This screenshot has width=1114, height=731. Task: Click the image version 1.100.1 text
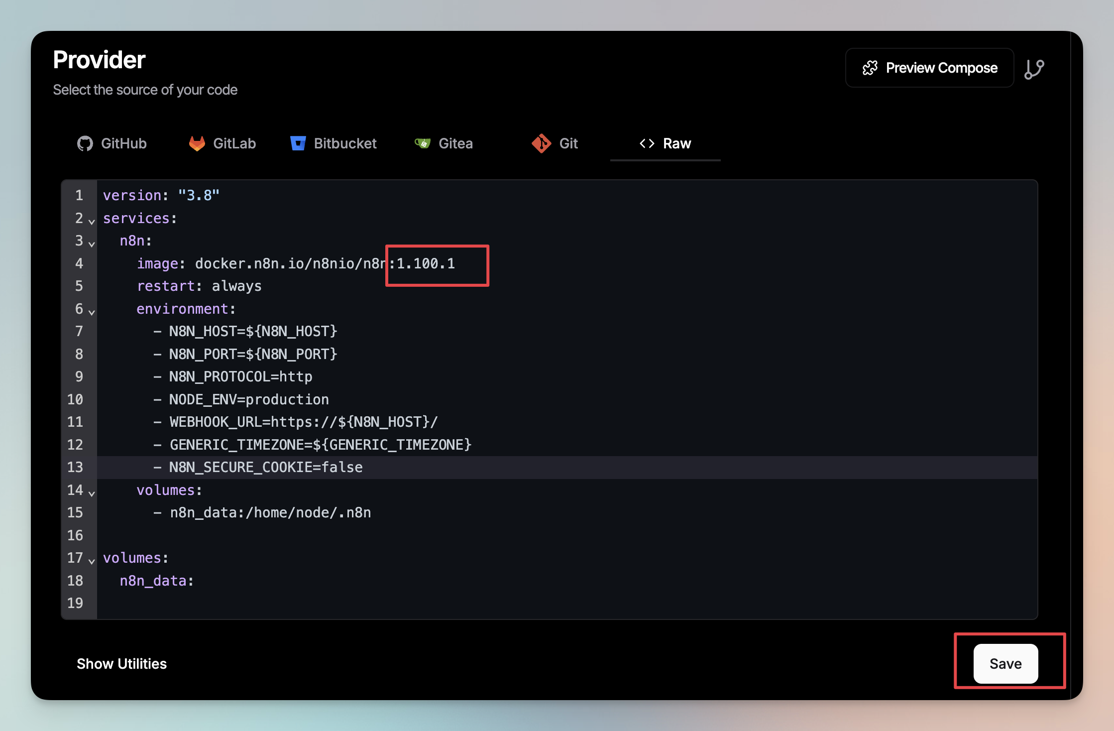pos(426,263)
